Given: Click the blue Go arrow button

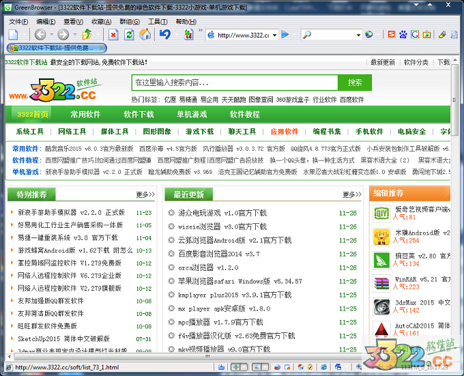Looking at the screenshot, I should (x=285, y=34).
